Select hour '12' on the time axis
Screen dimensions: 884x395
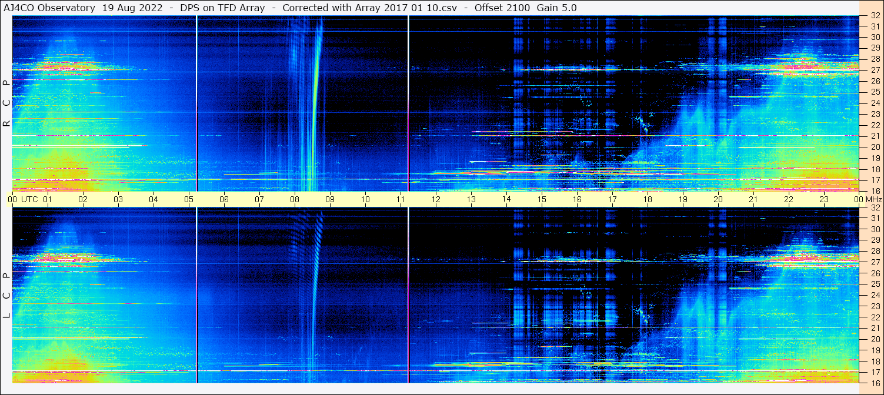(436, 199)
